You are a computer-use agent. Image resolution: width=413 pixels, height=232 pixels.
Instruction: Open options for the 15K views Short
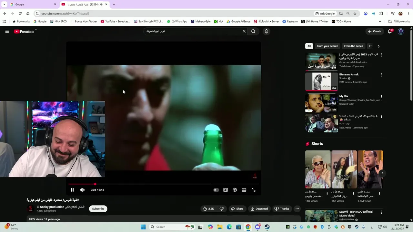tap(353, 194)
